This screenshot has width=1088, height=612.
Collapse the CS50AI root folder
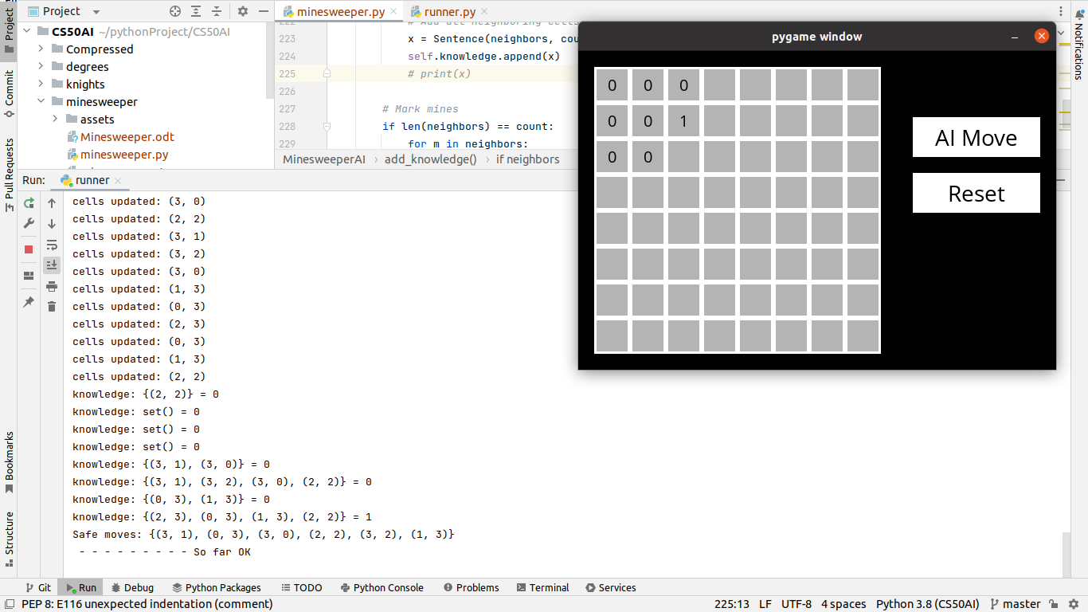click(x=27, y=31)
